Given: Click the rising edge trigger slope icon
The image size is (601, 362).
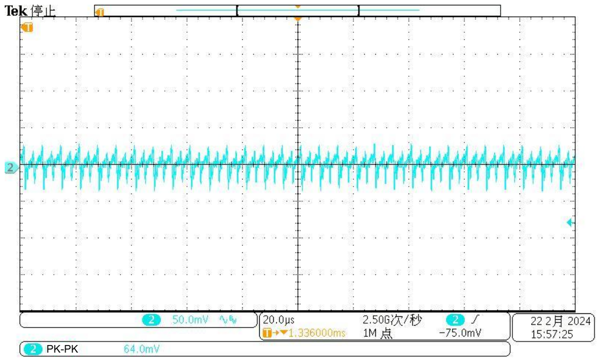Looking at the screenshot, I should click(x=476, y=319).
